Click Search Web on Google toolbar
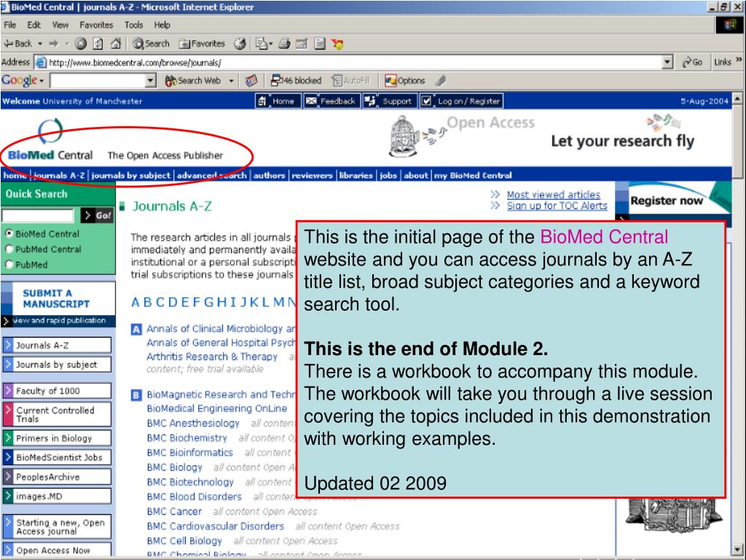This screenshot has height=560, width=746. 192,81
